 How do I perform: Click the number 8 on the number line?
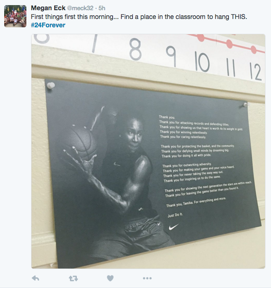coord(135,49)
